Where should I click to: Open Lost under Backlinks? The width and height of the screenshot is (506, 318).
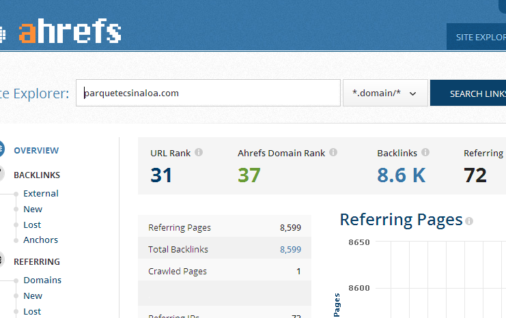point(32,225)
